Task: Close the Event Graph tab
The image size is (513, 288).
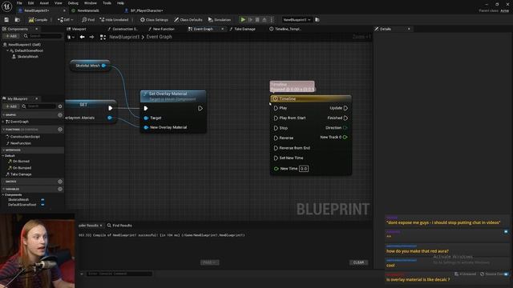Action: pos(223,29)
